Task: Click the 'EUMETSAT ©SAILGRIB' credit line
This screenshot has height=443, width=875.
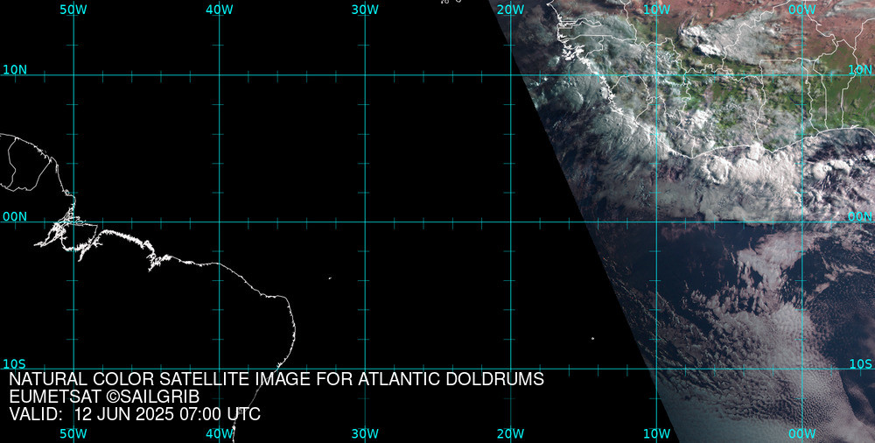Action: click(x=104, y=397)
